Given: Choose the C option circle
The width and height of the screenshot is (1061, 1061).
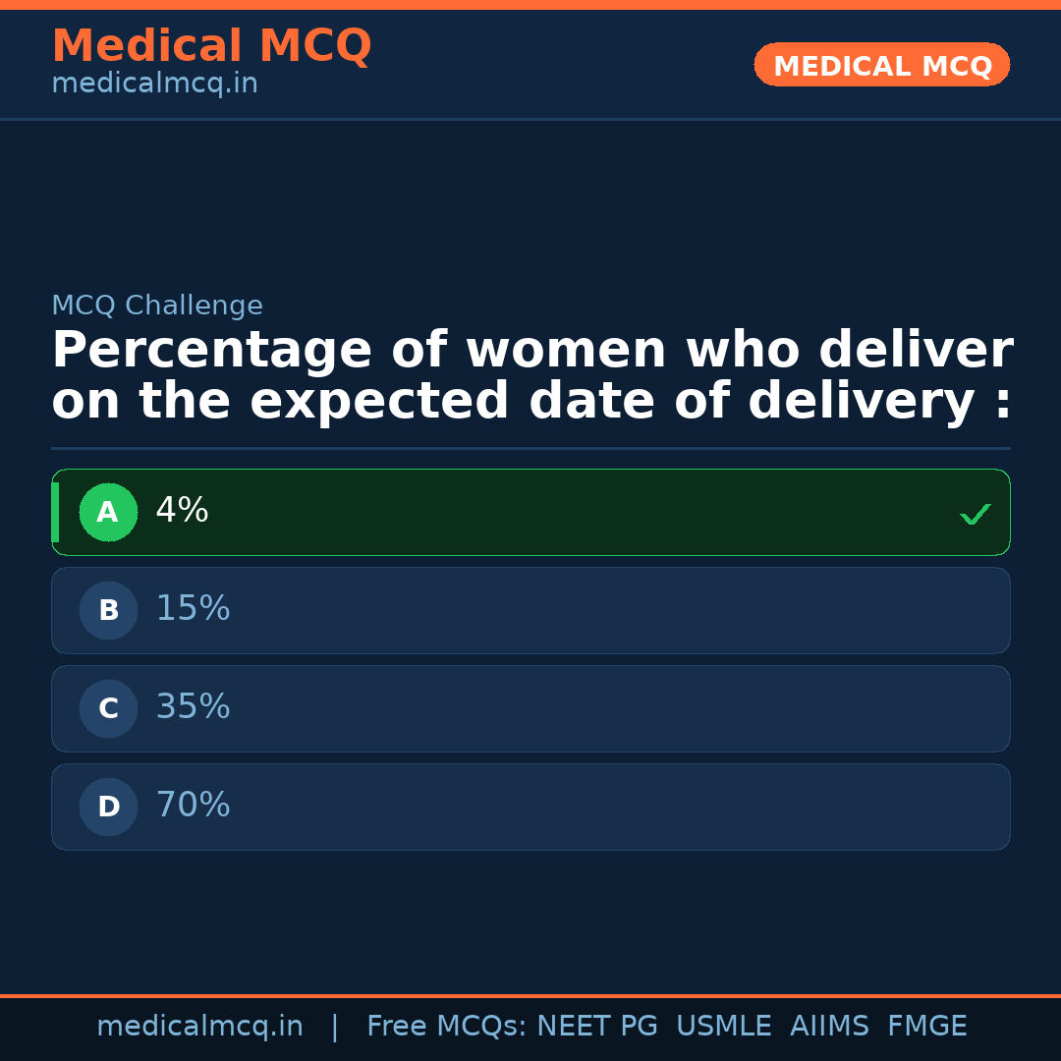Looking at the screenshot, I should [108, 708].
